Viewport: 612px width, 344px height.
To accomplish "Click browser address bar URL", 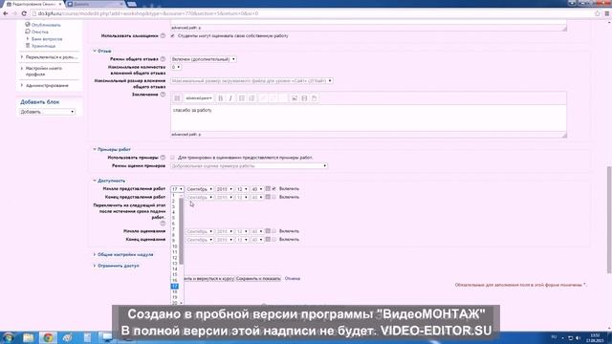I will (x=148, y=13).
